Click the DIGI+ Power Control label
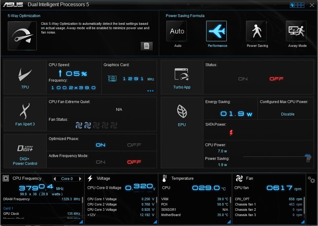This screenshot has width=318, height=226. 25,161
